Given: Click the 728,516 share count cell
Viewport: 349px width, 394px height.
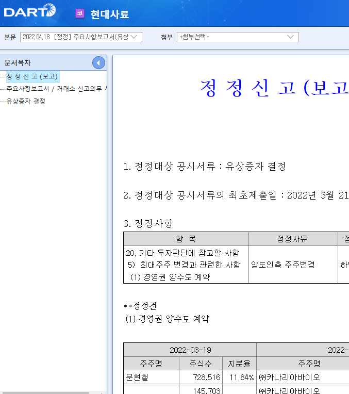Looking at the screenshot, I should tap(201, 377).
